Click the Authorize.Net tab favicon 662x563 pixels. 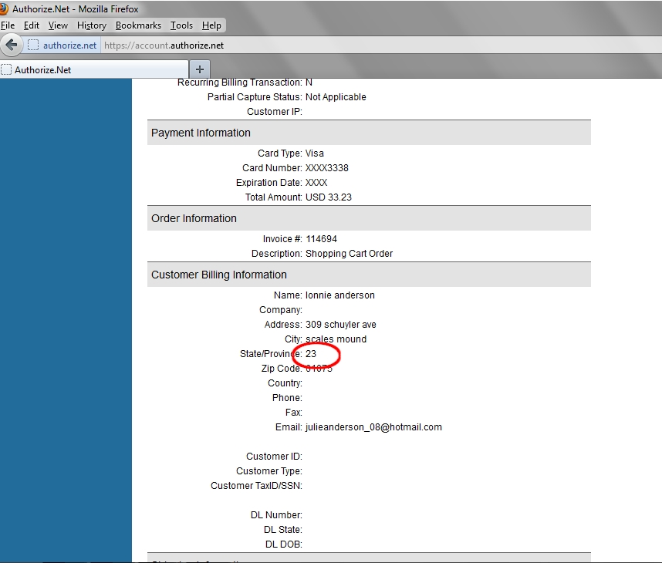point(6,69)
